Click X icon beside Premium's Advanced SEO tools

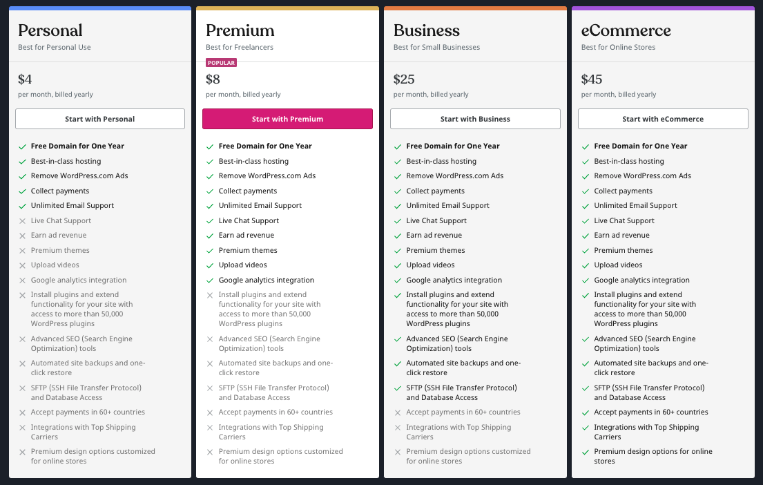(x=211, y=339)
